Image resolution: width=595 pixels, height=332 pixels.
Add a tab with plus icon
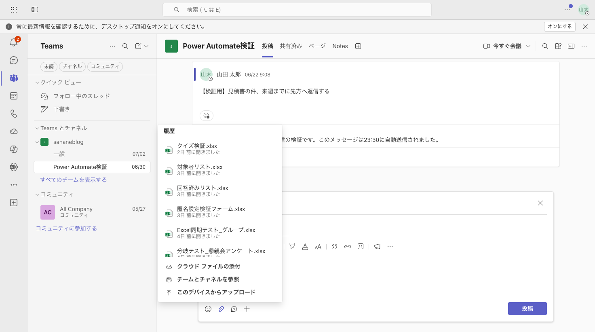(358, 46)
